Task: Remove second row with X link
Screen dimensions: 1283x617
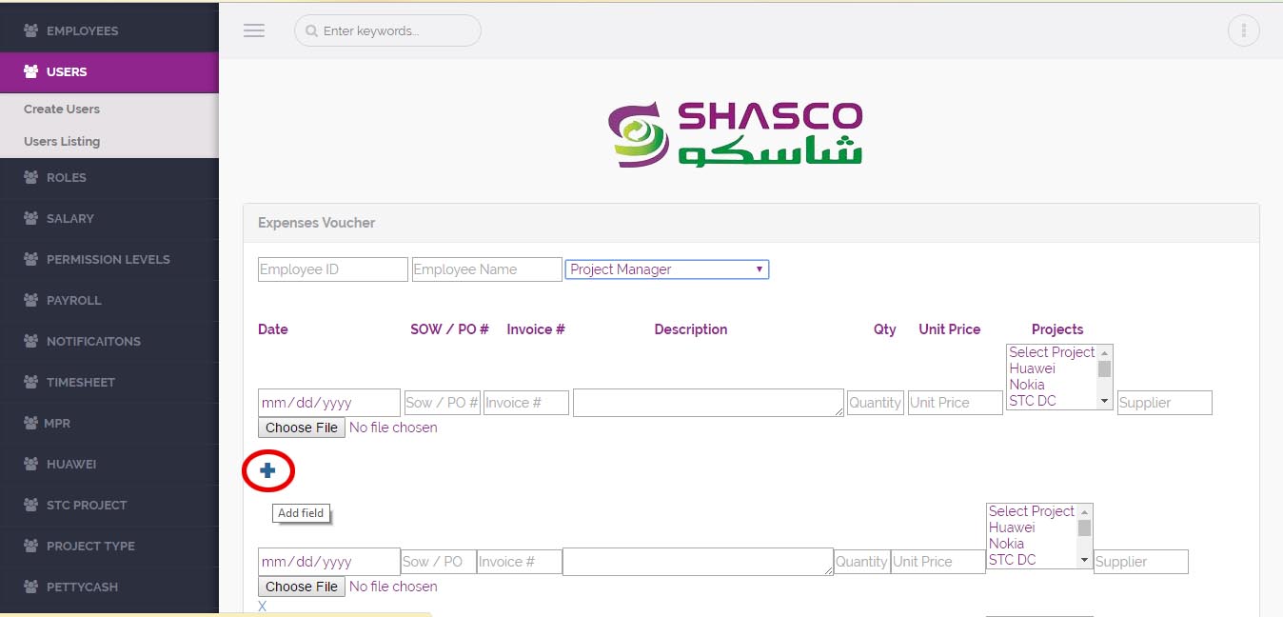Action: point(262,606)
